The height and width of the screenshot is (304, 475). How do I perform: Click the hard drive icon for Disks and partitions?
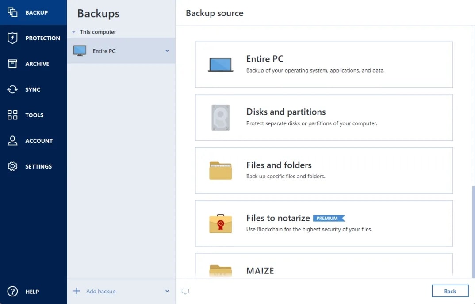[220, 117]
